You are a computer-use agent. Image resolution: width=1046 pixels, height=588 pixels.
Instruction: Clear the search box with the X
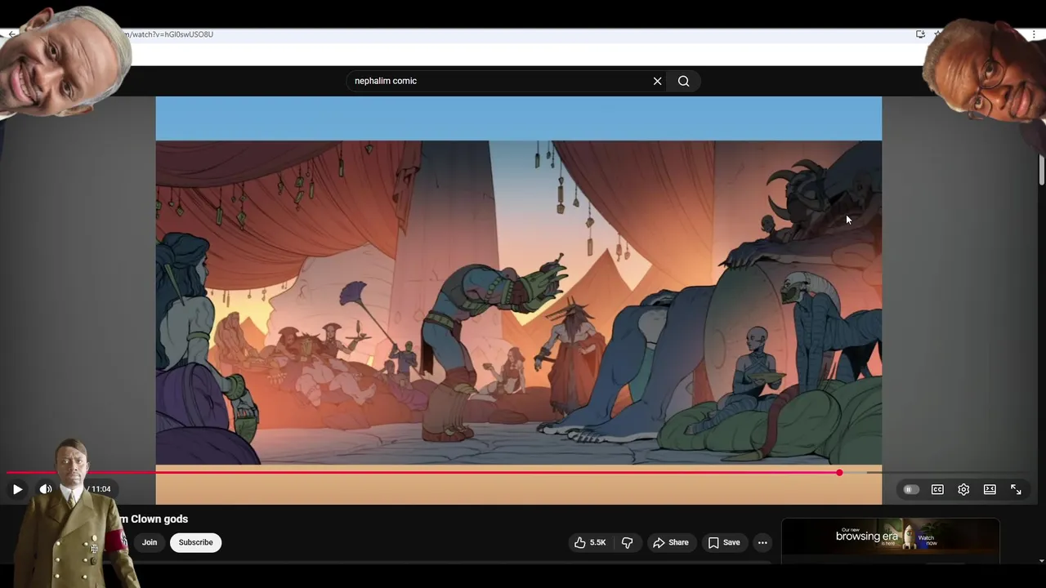click(x=657, y=81)
